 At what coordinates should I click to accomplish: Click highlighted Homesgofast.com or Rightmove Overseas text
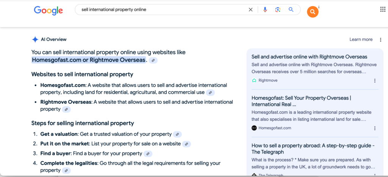tap(88, 60)
